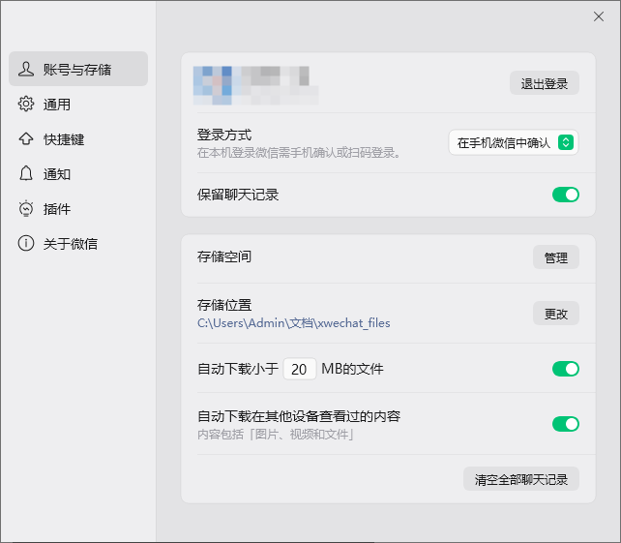Open the 账号与存储 settings section
This screenshot has height=543, width=621.
click(x=78, y=69)
